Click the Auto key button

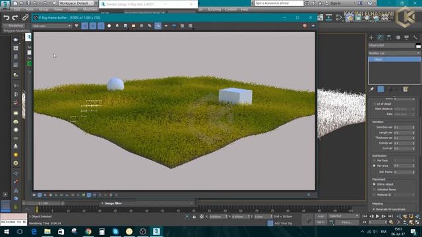[x=320, y=217]
